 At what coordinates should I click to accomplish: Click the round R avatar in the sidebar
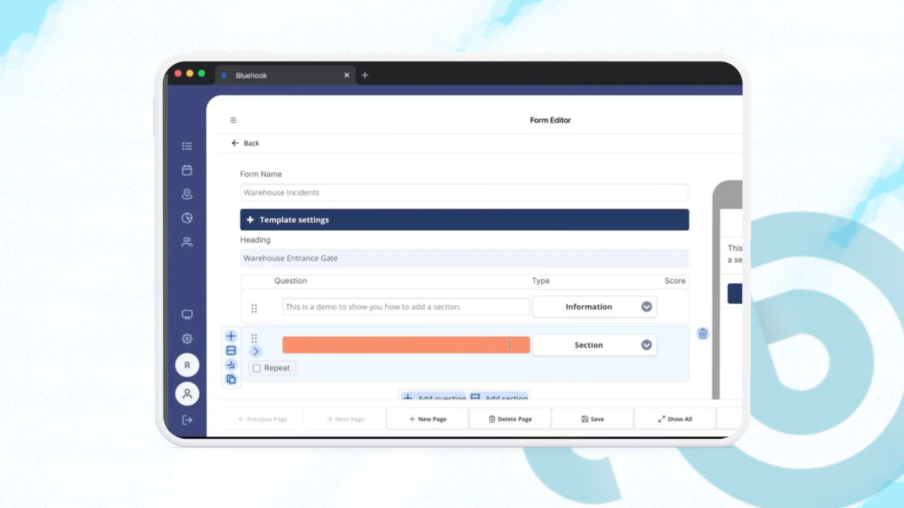(187, 365)
